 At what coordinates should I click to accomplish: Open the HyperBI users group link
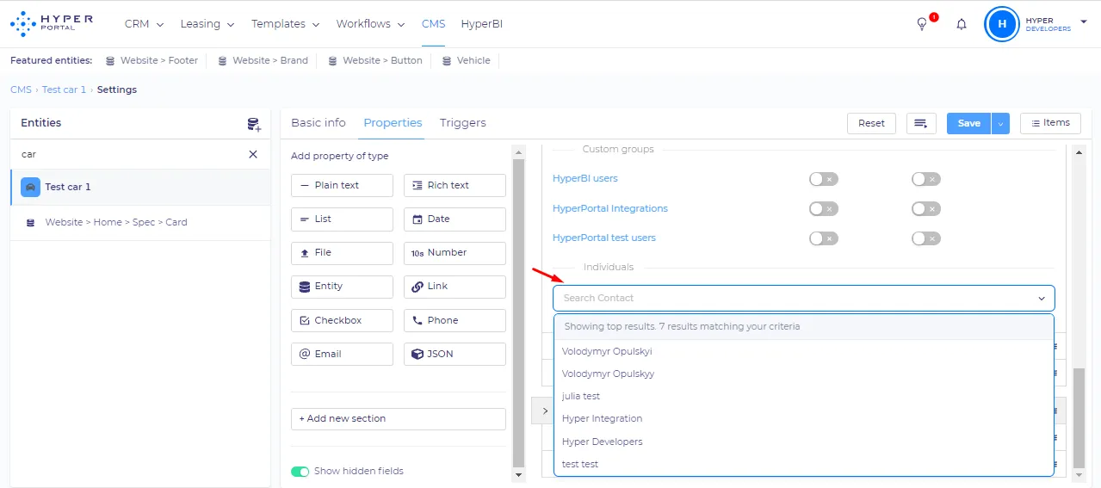pyautogui.click(x=585, y=178)
